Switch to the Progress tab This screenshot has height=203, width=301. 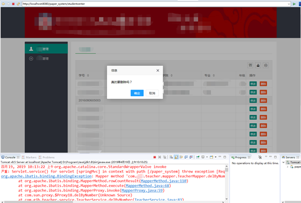(241, 157)
